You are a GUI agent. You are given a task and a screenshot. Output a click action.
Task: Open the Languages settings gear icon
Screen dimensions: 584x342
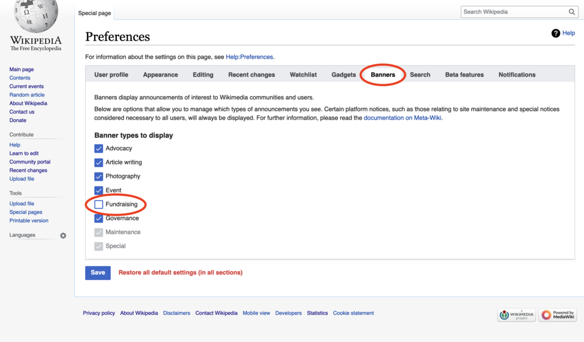(63, 236)
